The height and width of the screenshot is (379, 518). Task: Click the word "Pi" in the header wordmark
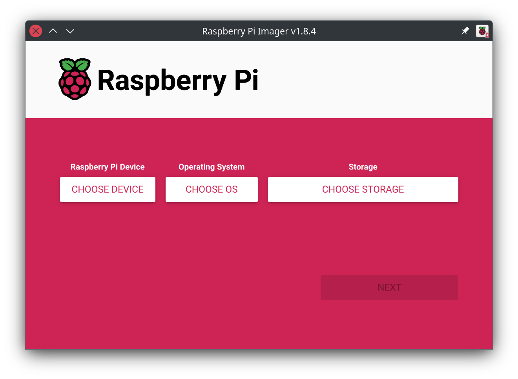(246, 80)
